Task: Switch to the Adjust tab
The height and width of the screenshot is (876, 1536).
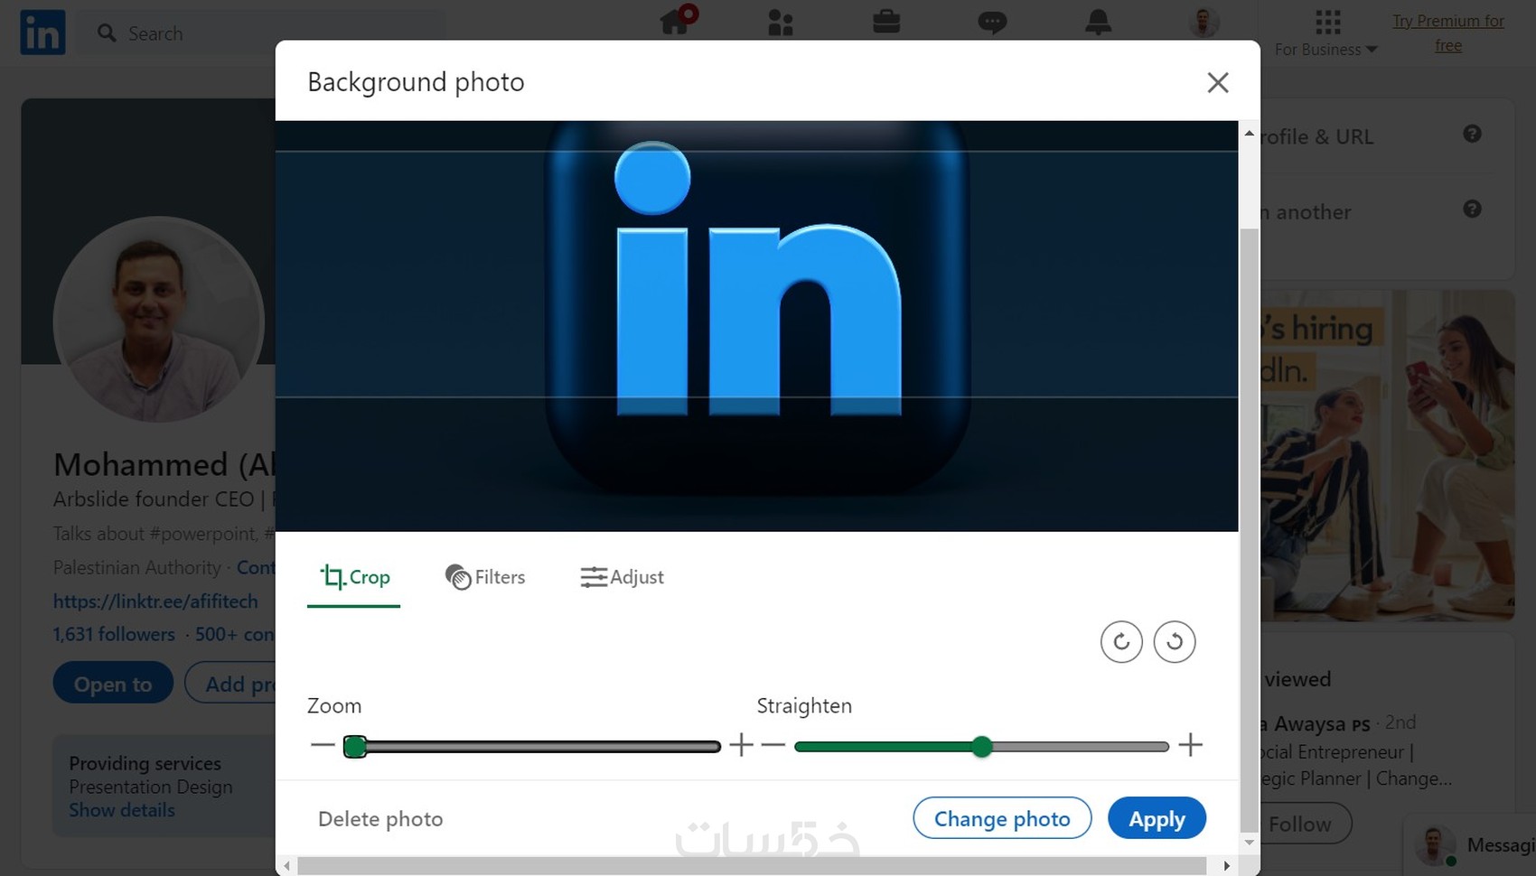Action: pyautogui.click(x=622, y=577)
